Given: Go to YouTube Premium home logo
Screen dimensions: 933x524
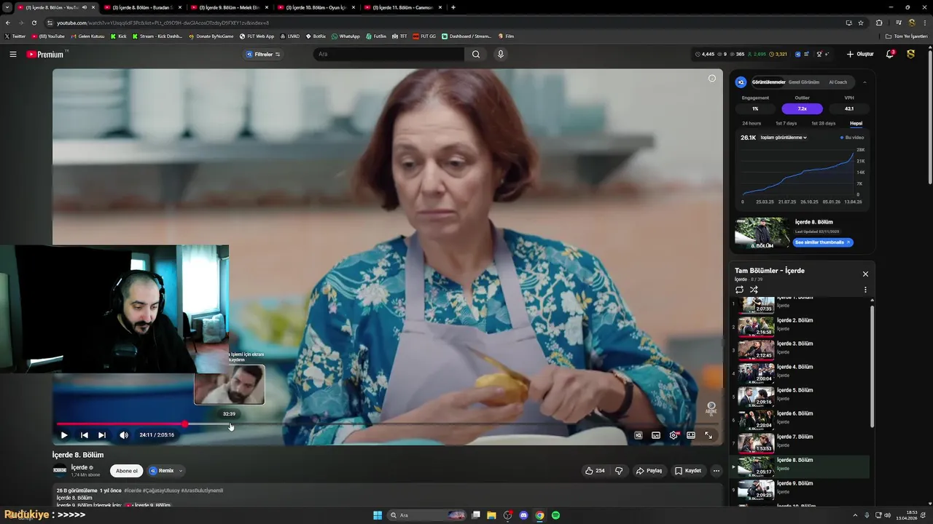Looking at the screenshot, I should [45, 54].
